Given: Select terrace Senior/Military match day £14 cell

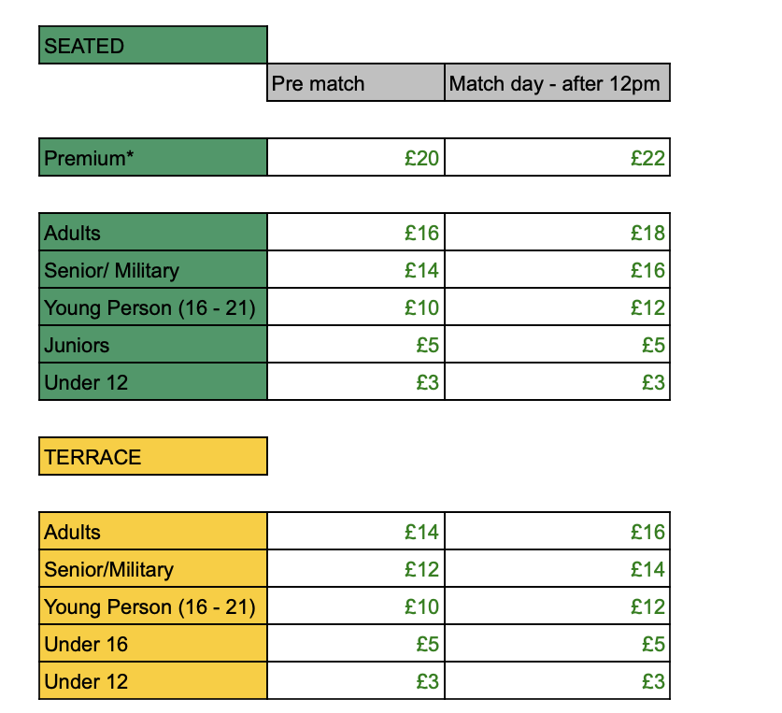Looking at the screenshot, I should [x=557, y=569].
